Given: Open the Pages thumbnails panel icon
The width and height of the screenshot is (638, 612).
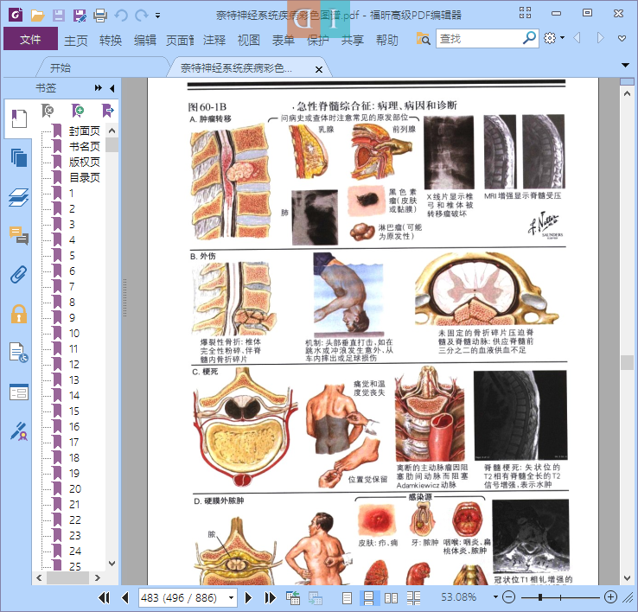Looking at the screenshot, I should (x=19, y=158).
